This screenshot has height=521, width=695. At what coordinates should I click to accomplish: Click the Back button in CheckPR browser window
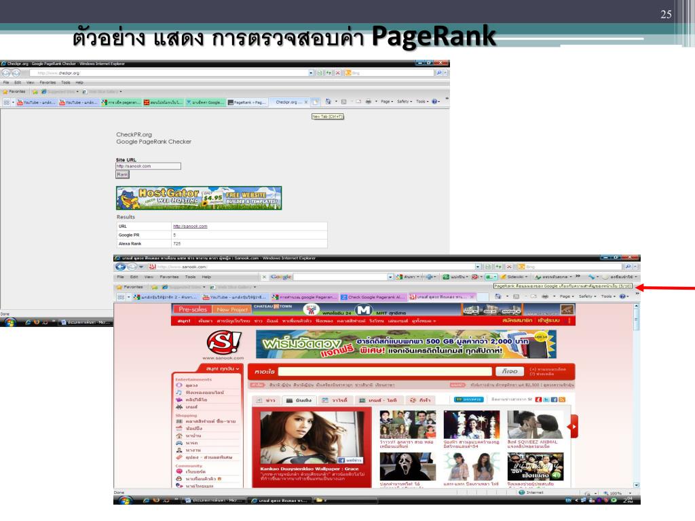coord(6,73)
